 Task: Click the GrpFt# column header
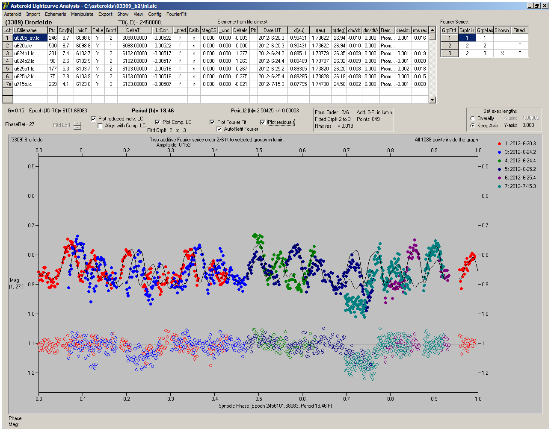450,30
